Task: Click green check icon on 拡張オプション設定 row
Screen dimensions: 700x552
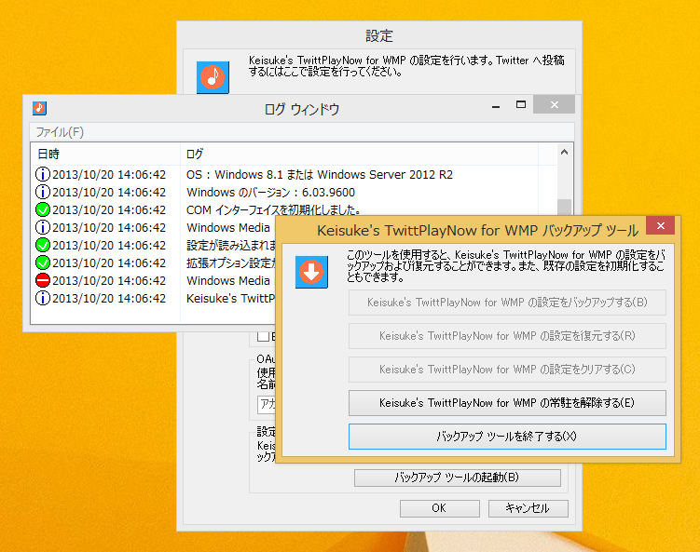Action: (43, 263)
